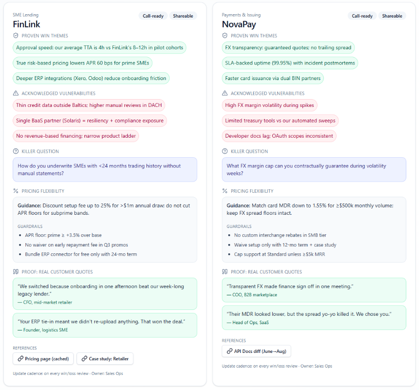Toggle FinLink's Call-ready status pill
The image size is (419, 390).
(153, 16)
